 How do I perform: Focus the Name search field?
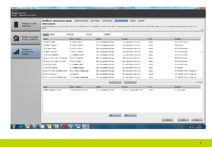(61, 34)
